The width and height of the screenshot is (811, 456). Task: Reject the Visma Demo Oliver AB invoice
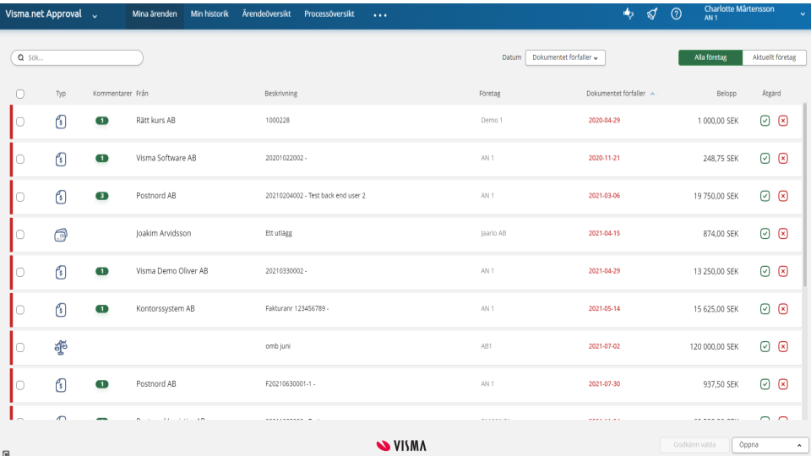tap(783, 271)
